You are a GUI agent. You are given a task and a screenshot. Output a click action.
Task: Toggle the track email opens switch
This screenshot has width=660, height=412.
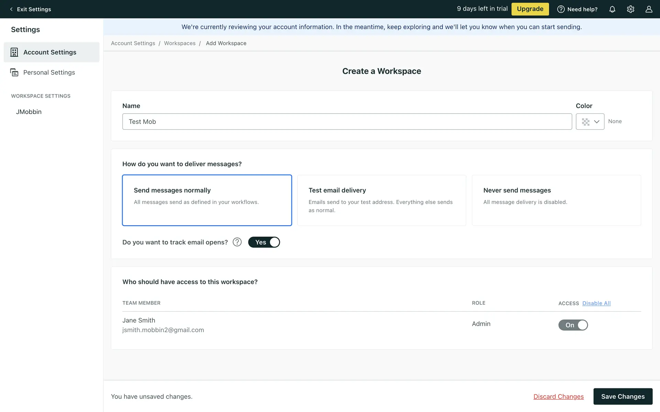click(x=264, y=242)
